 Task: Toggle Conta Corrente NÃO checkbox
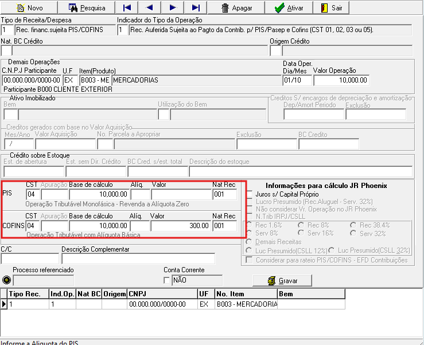click(x=166, y=280)
